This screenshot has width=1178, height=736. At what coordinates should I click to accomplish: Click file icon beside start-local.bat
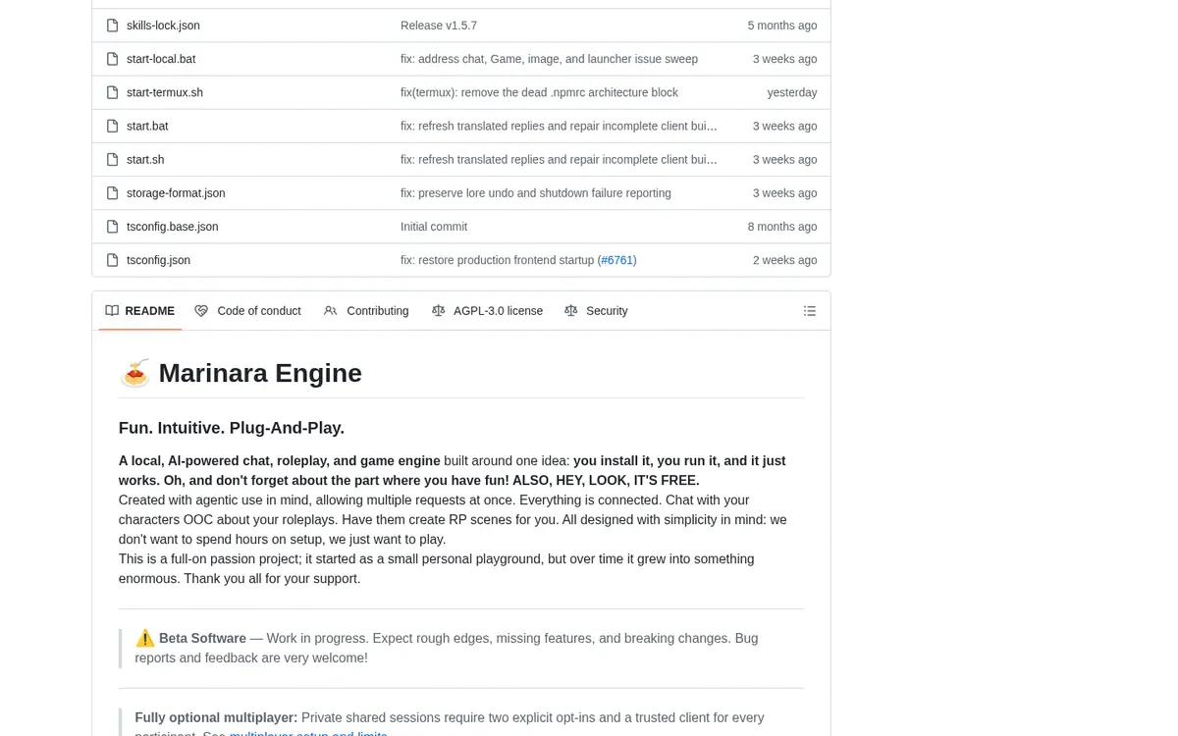pyautogui.click(x=113, y=59)
